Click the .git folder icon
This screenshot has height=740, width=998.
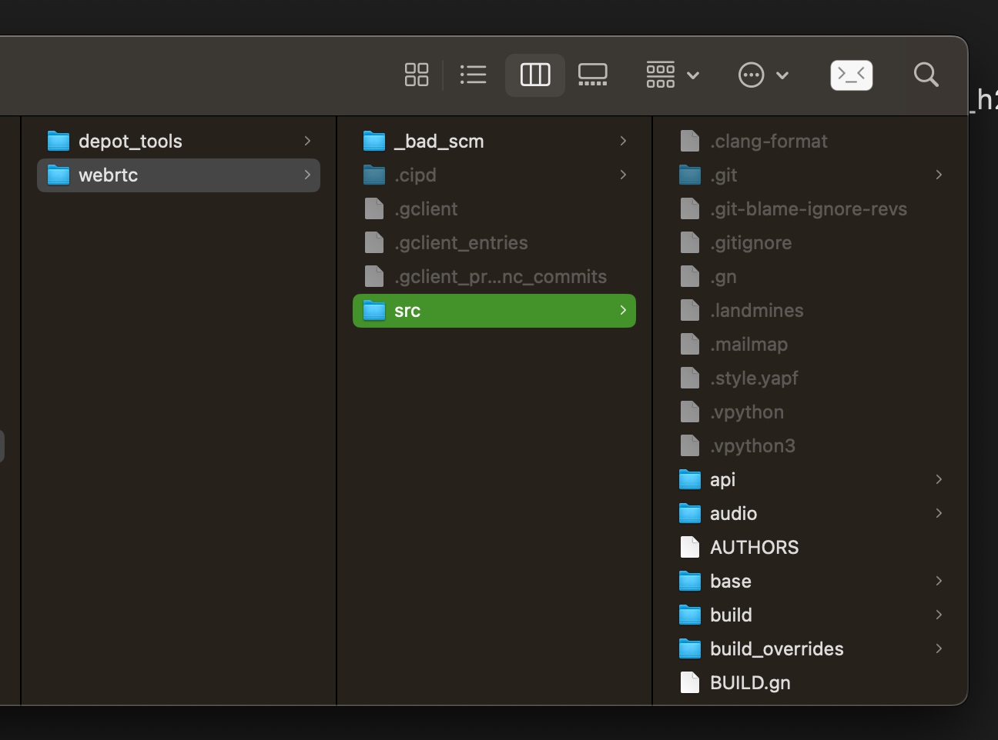pyautogui.click(x=690, y=175)
